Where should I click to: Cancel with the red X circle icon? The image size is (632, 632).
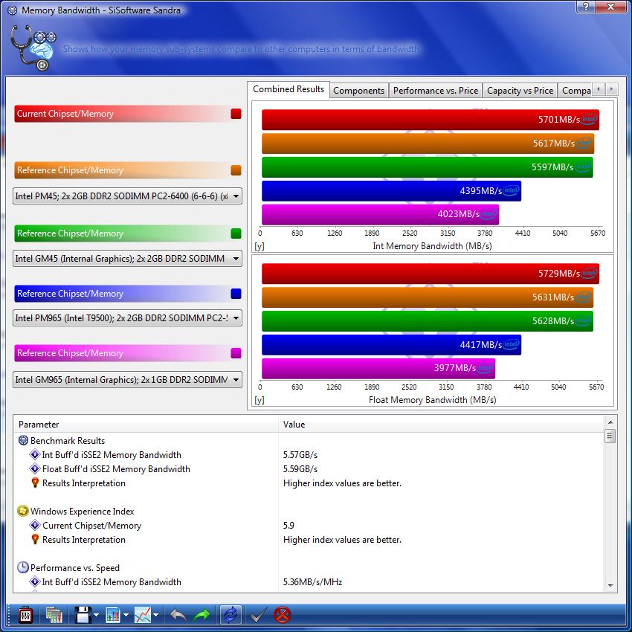(x=282, y=616)
